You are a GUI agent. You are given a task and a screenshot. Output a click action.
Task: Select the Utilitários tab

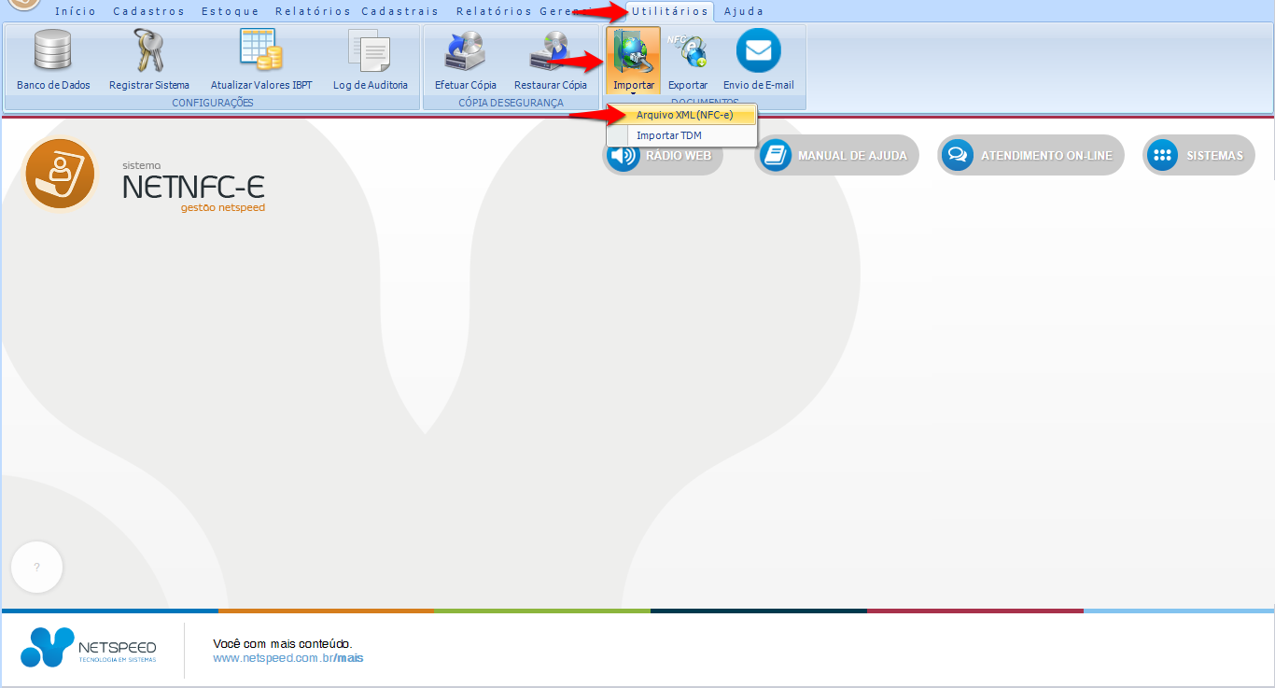pyautogui.click(x=669, y=11)
